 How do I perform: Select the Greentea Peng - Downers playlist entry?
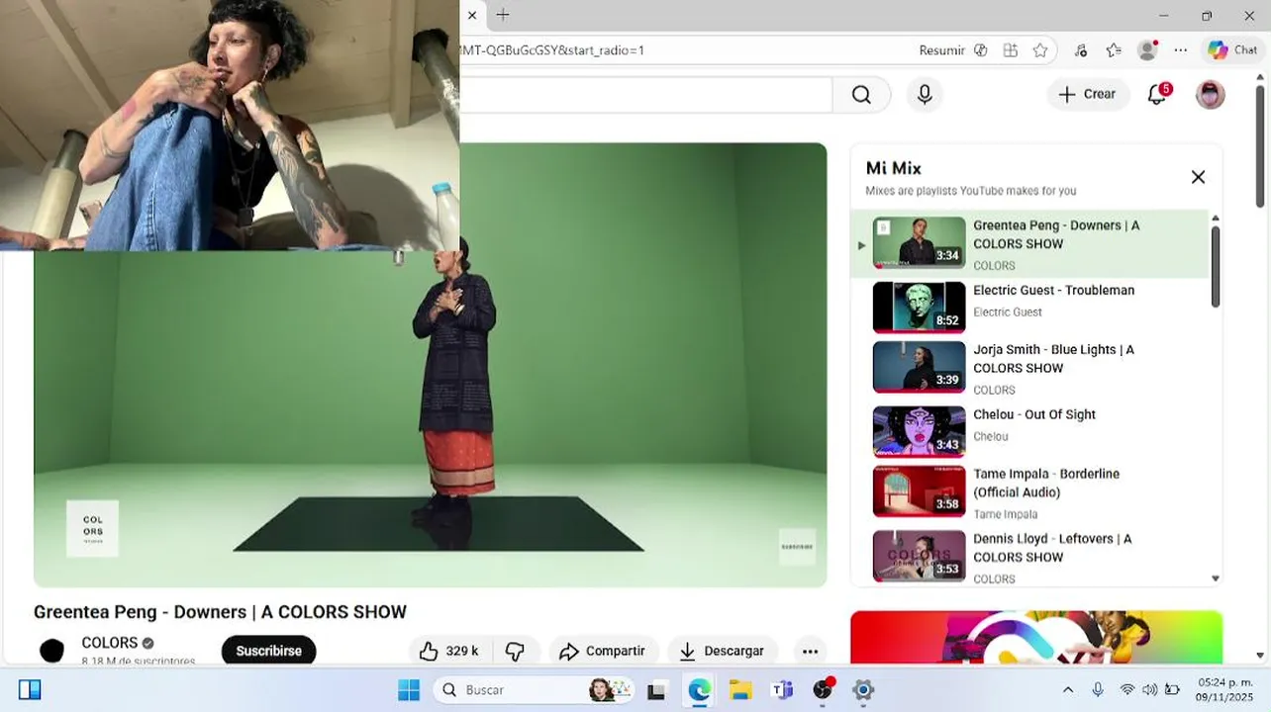pos(1030,243)
